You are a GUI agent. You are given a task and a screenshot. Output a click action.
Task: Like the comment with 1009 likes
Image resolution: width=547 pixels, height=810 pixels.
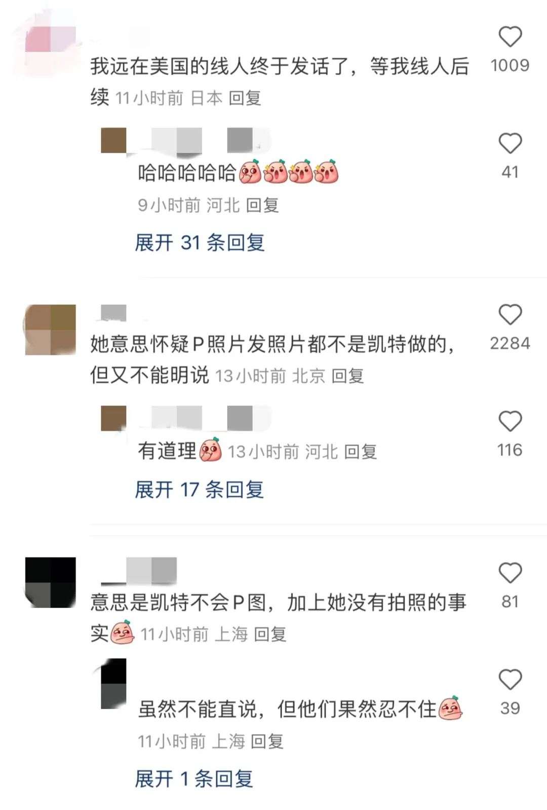[x=510, y=37]
